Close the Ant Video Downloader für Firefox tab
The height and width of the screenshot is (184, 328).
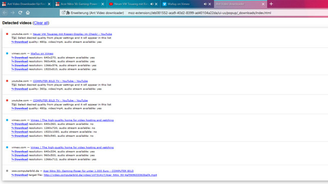coord(49,4)
